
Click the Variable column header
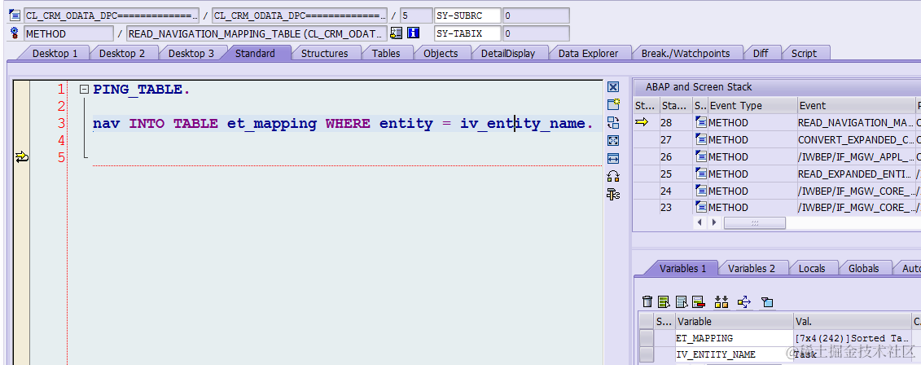pos(734,322)
